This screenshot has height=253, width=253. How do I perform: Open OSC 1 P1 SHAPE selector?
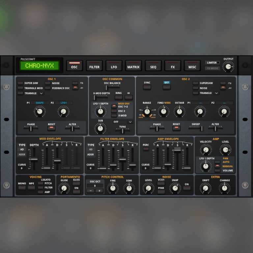coord(40,103)
